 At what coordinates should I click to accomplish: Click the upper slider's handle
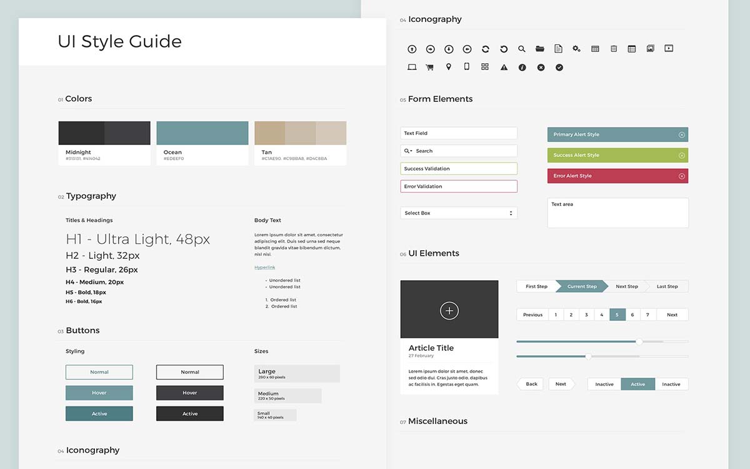pos(639,341)
